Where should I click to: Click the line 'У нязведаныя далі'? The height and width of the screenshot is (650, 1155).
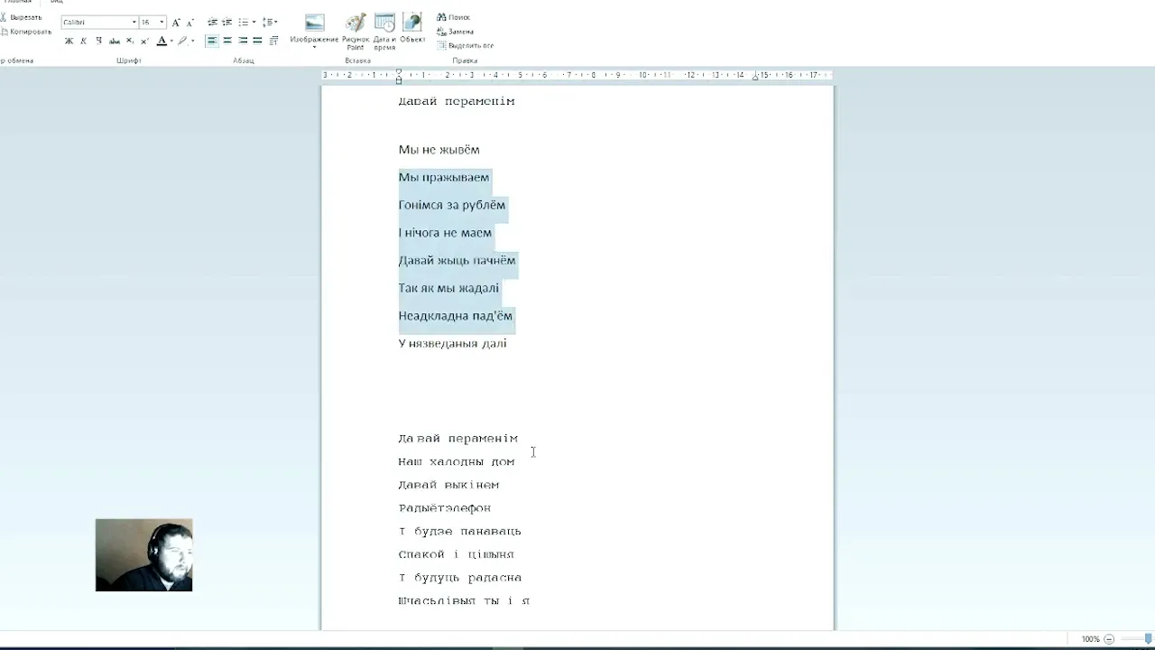453,344
